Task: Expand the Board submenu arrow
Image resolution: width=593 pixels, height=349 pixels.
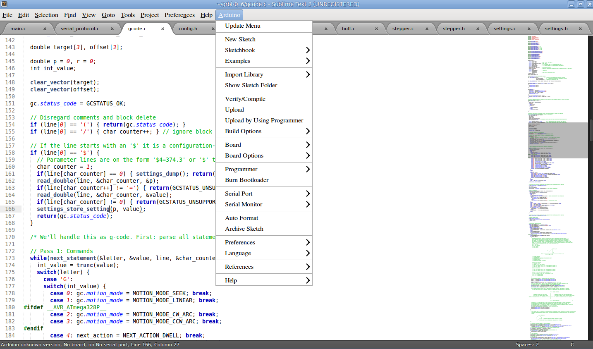Action: coord(307,145)
